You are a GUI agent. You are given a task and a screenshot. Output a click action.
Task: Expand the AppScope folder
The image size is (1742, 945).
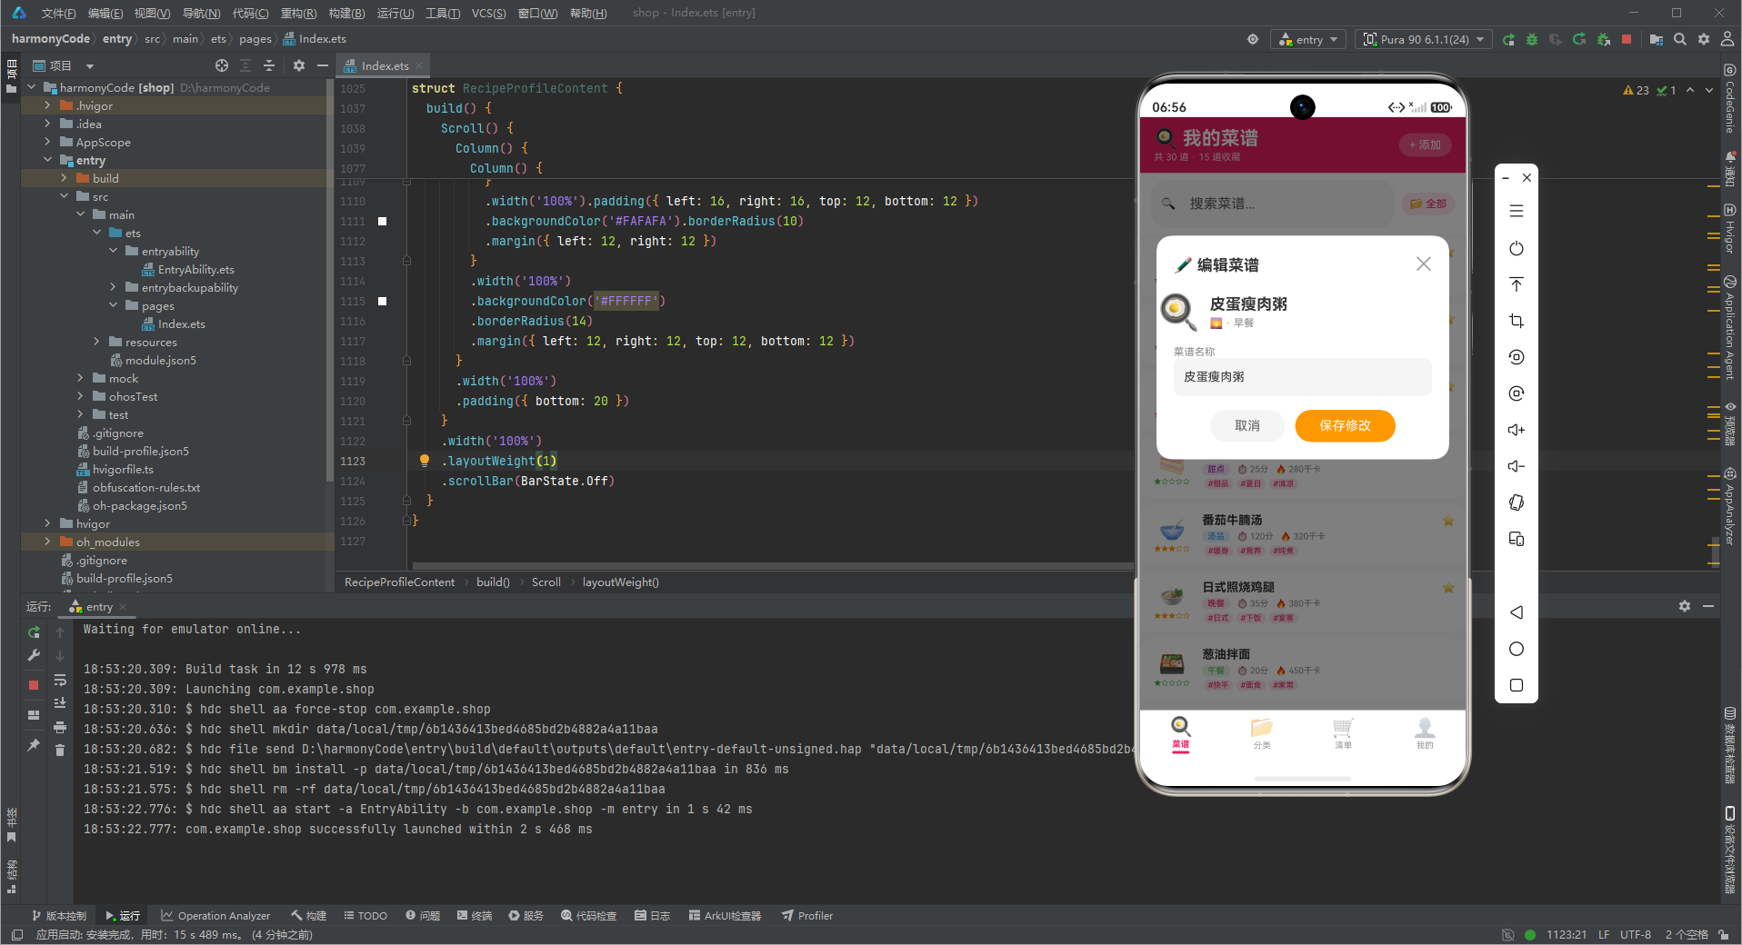47,142
